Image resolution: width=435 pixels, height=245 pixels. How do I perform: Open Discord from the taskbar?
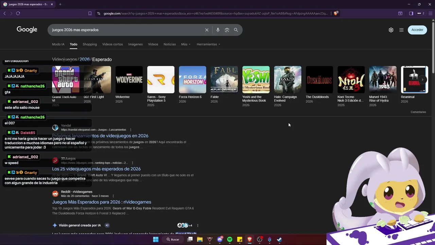click(x=220, y=239)
